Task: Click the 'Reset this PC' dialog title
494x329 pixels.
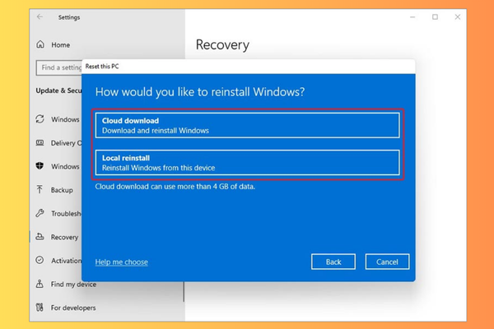Action: pyautogui.click(x=102, y=67)
